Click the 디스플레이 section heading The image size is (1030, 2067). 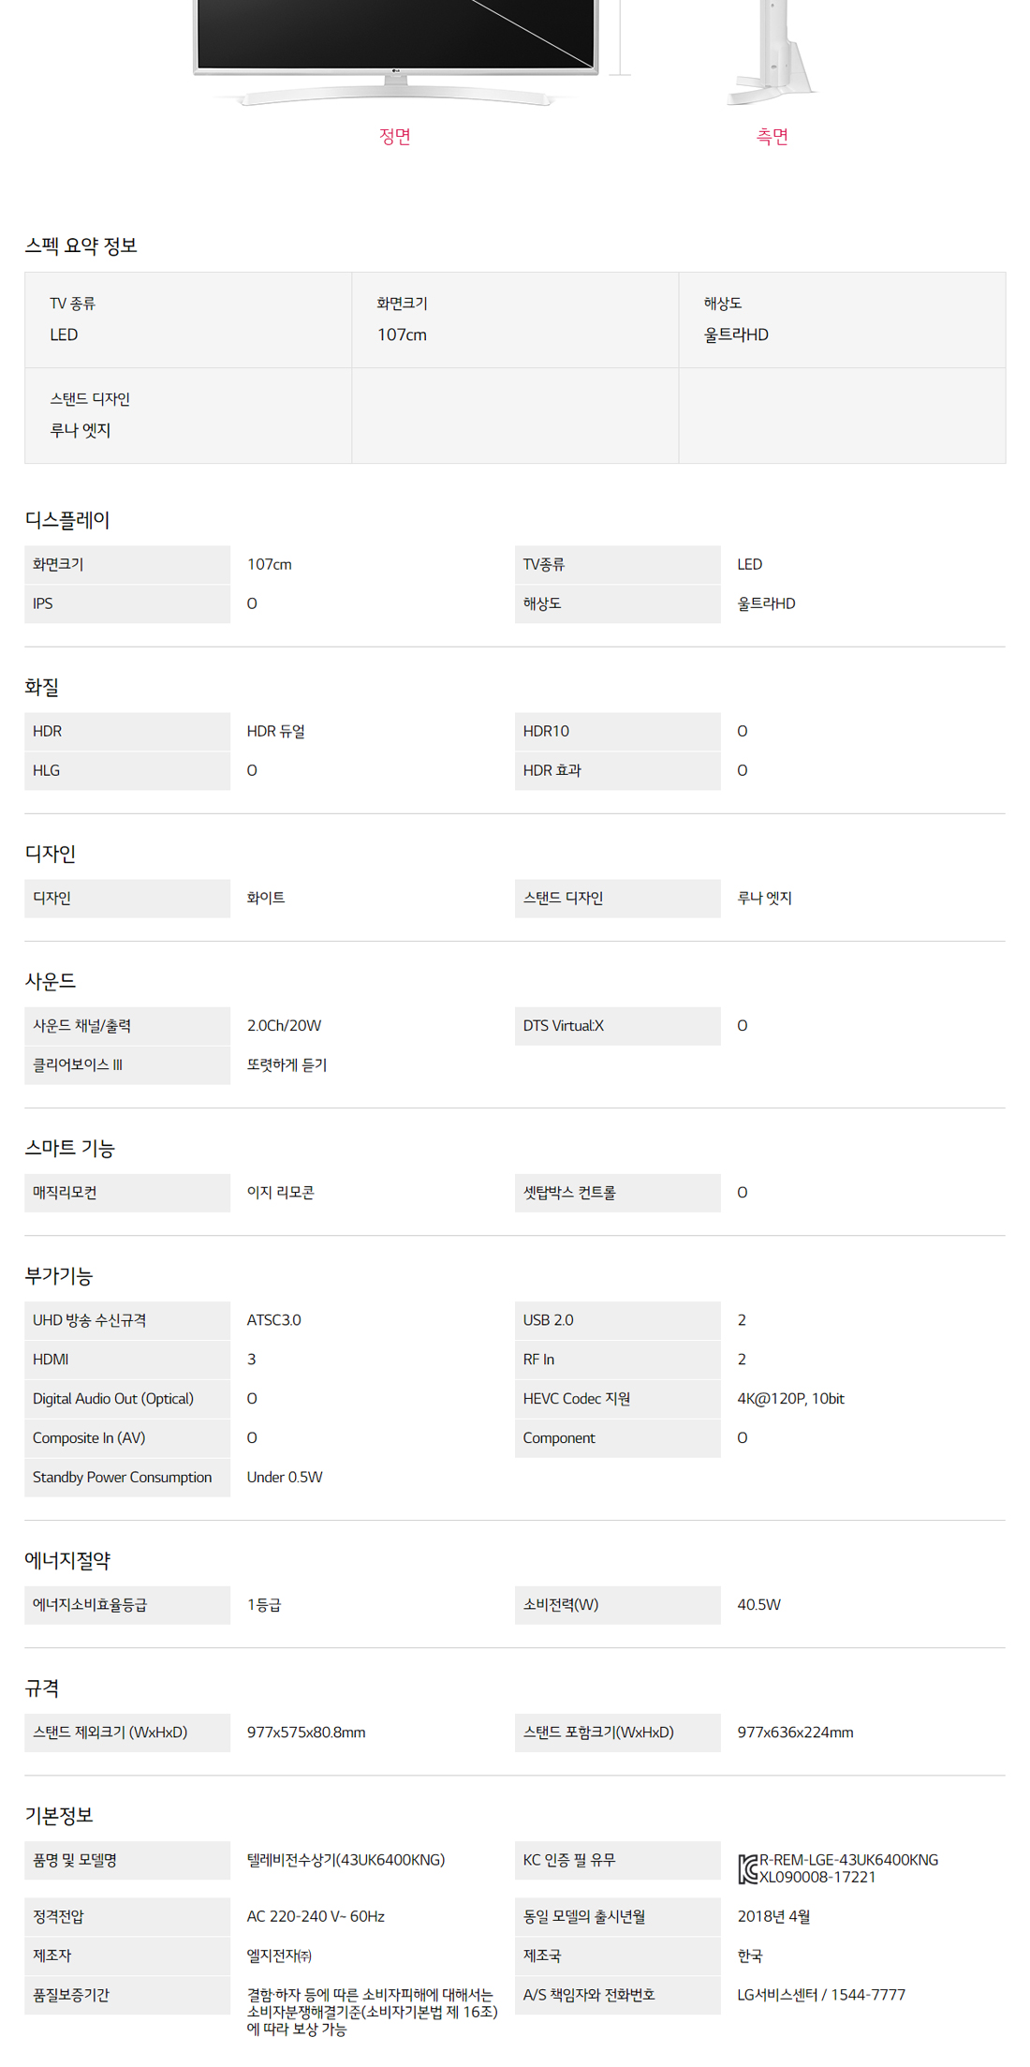pos(67,520)
